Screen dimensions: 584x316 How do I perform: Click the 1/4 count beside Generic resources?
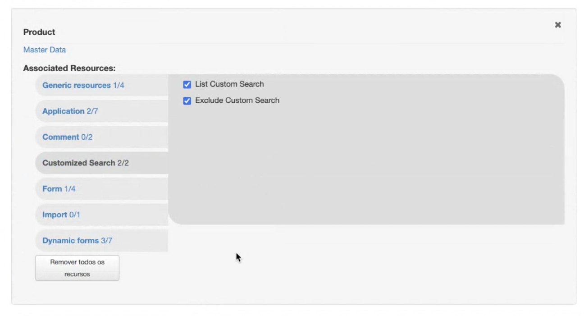pyautogui.click(x=119, y=85)
